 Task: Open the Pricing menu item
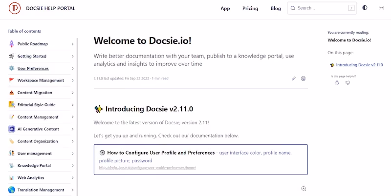click(x=250, y=8)
